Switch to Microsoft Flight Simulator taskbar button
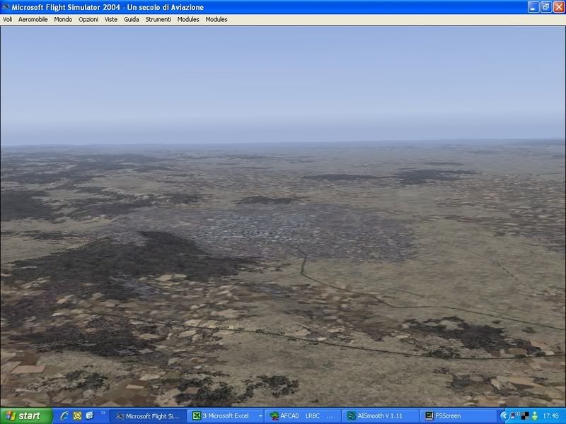 tap(148, 416)
